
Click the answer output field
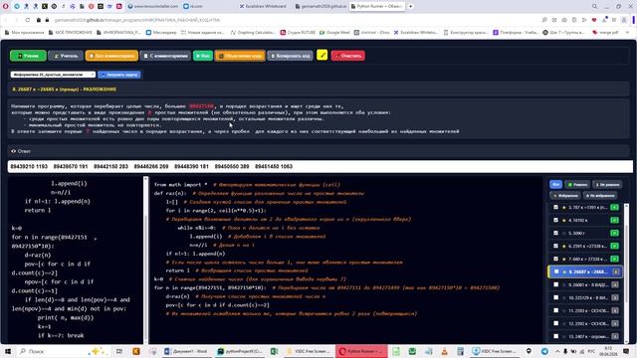tap(320, 166)
